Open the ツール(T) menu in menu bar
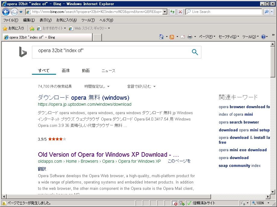 pos(88,20)
